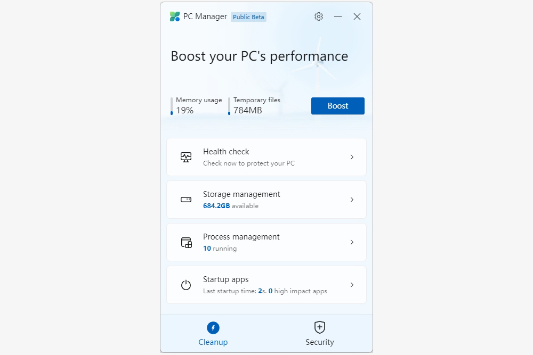Screen dimensions: 533x355
Task: Click the Temporary files level bar
Action: [x=229, y=106]
